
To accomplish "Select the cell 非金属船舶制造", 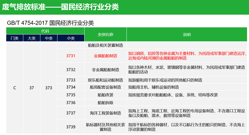I will pos(105,69).
